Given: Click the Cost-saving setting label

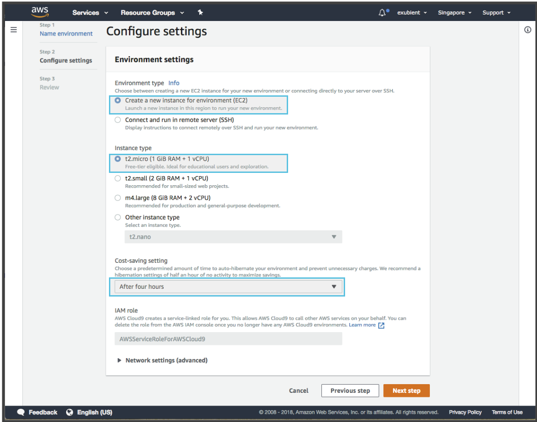Looking at the screenshot, I should tap(141, 260).
